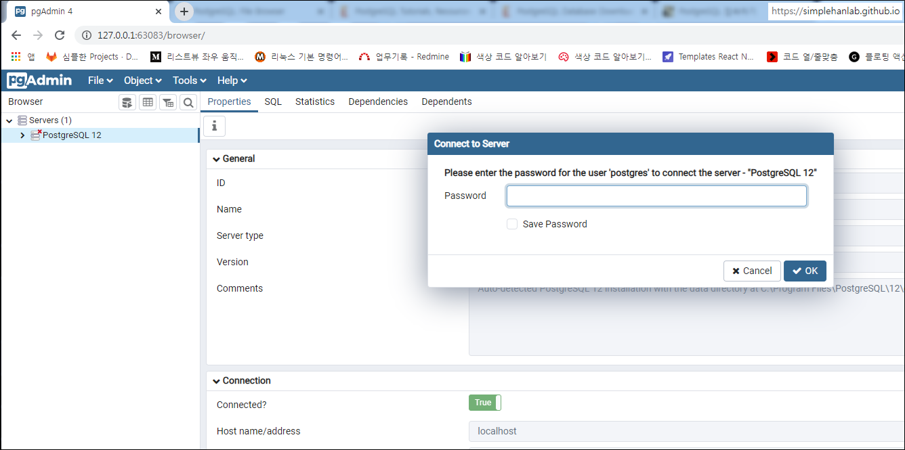
Task: Select the PostgreSQL 12 tree label
Action: tap(72, 135)
